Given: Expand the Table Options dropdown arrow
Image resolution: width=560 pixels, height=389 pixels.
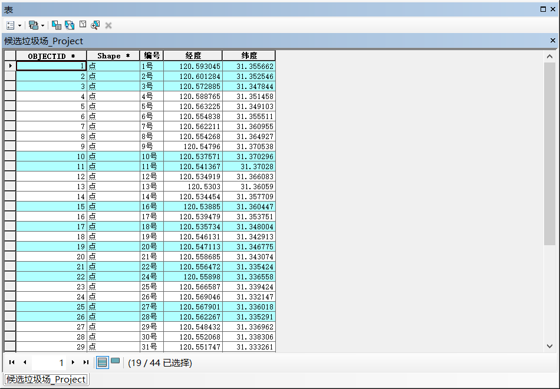Looking at the screenshot, I should [19, 25].
